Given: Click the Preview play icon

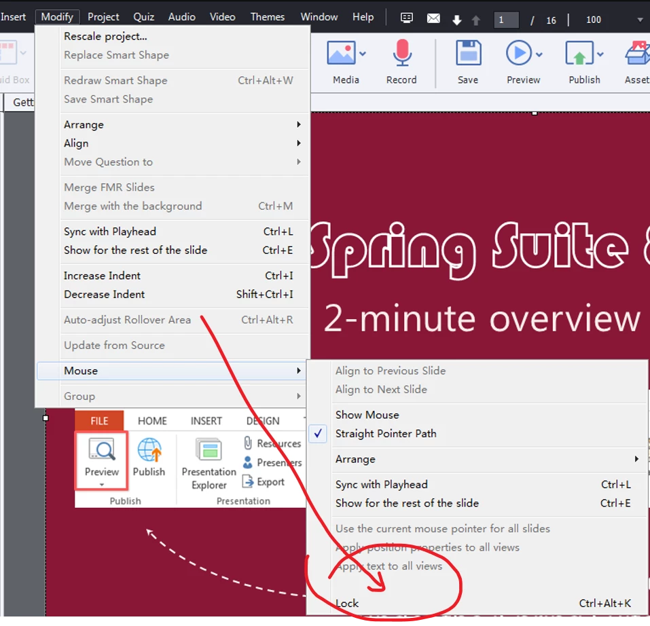Looking at the screenshot, I should pyautogui.click(x=519, y=53).
